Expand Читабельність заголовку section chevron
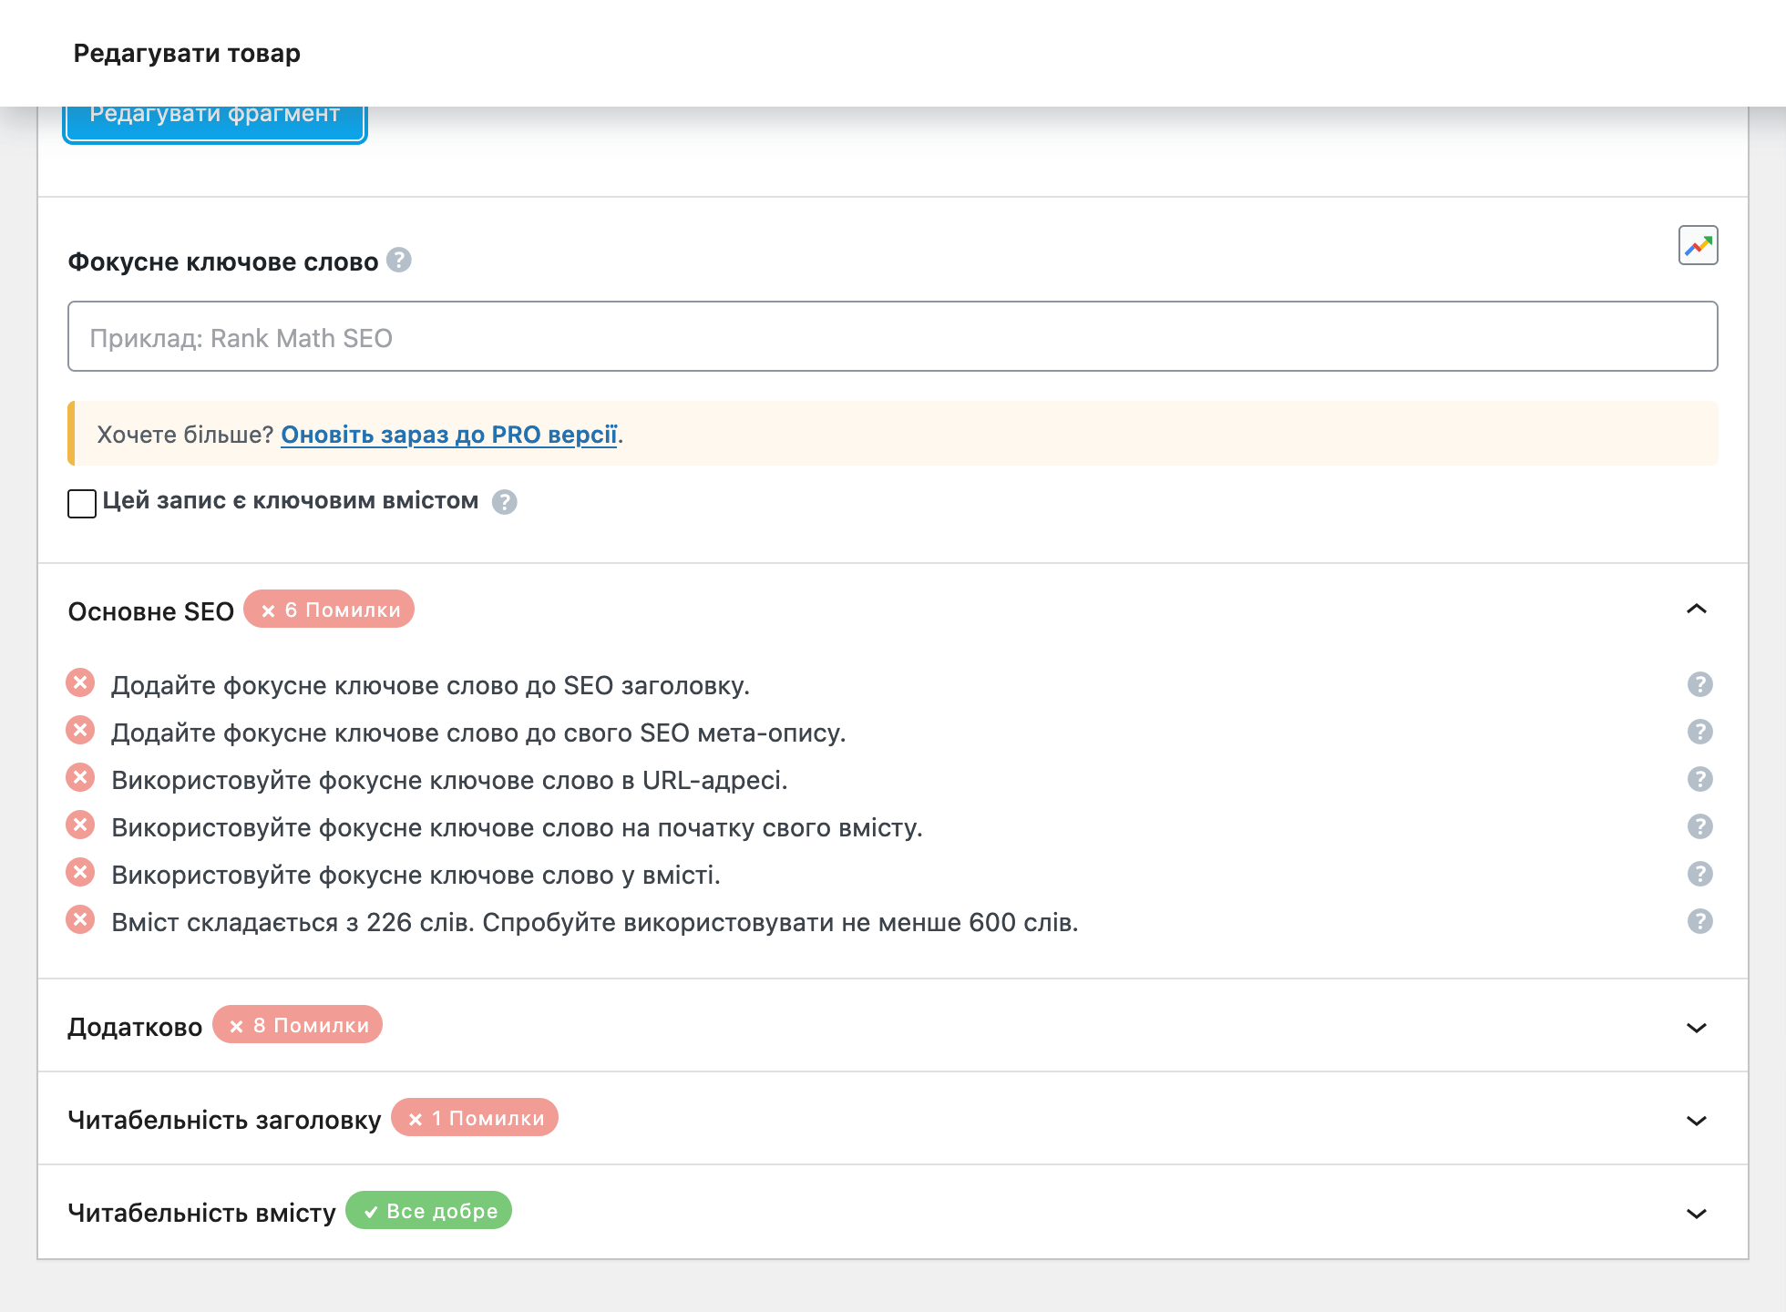Screen dimensions: 1786x1312 [x=1696, y=1121]
